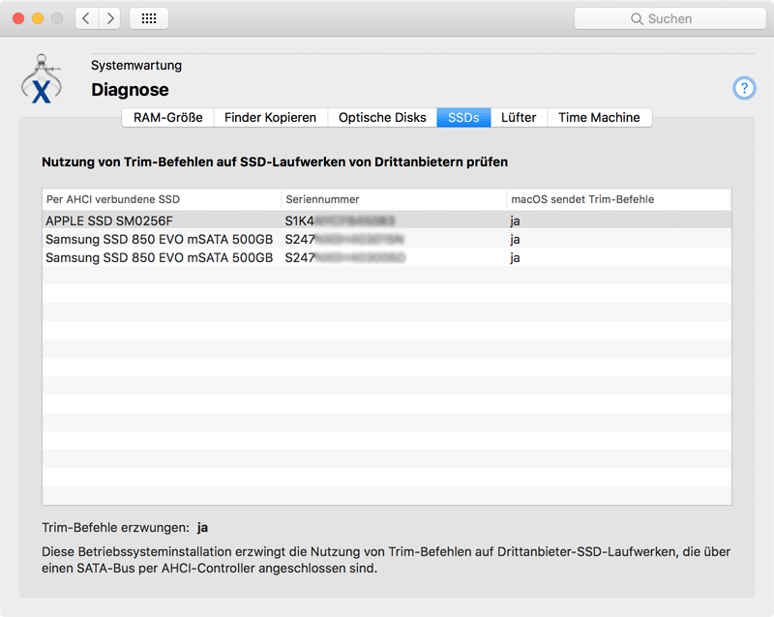Viewport: 774px width, 617px height.
Task: Click the 'Nutzung von Trim-Befehlen' heading
Action: 275,162
